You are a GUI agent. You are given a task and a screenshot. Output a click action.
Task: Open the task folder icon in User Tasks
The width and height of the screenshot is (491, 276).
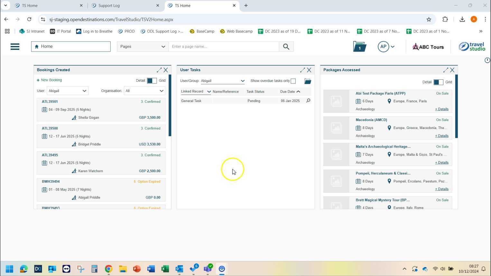coord(308,81)
